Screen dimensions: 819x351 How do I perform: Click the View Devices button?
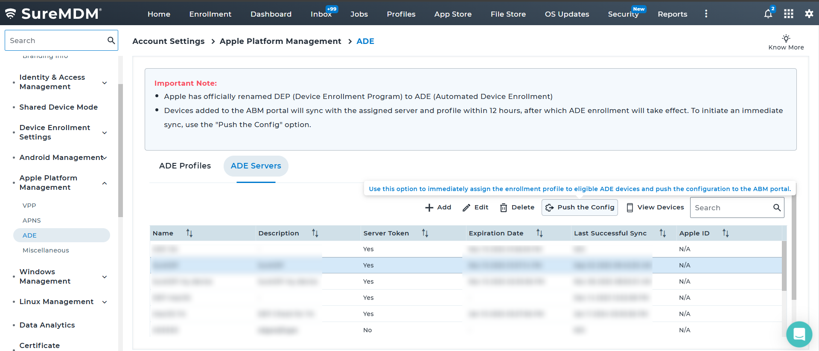click(655, 208)
